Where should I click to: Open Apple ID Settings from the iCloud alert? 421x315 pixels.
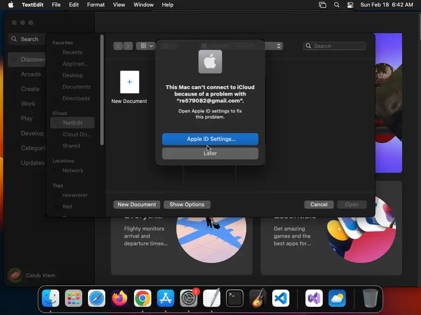click(210, 139)
